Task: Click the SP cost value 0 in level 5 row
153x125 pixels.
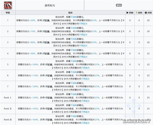Action: click(139, 65)
